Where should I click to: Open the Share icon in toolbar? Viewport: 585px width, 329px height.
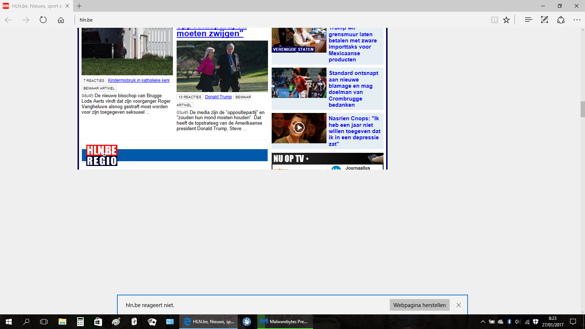[x=561, y=20]
